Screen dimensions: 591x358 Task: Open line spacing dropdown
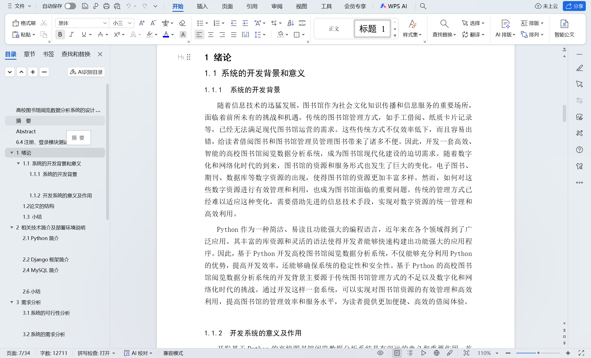[x=264, y=34]
